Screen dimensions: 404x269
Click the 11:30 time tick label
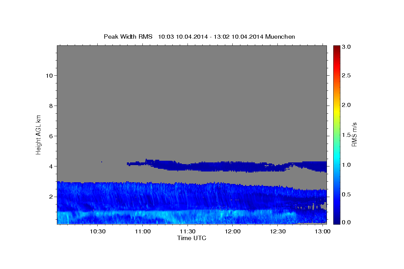(x=188, y=232)
